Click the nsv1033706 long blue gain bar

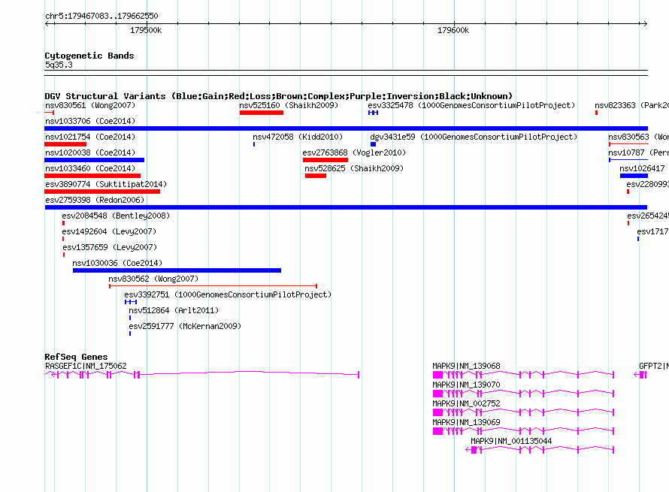tap(346, 128)
